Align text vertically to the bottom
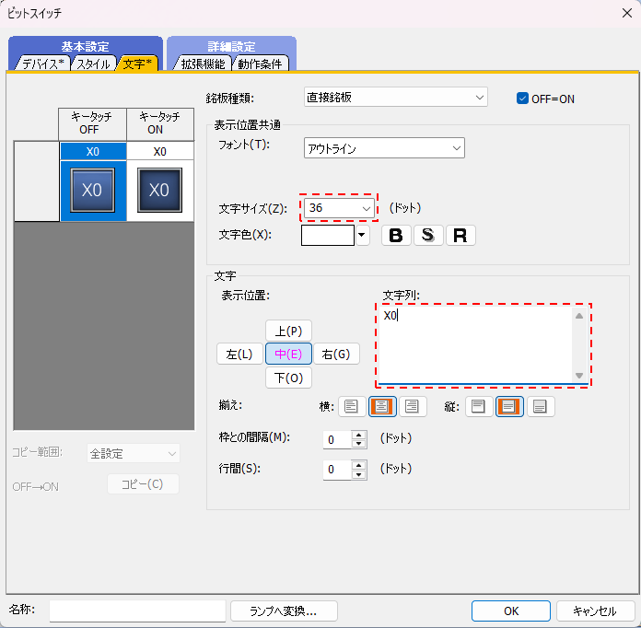 [541, 406]
